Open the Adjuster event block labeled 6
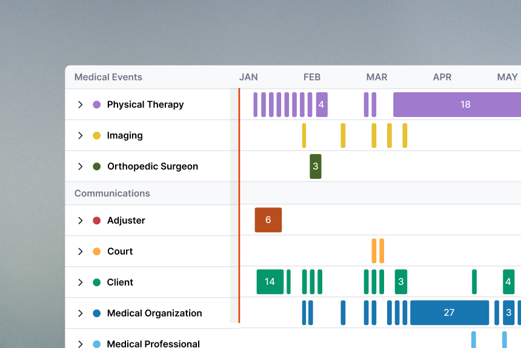The image size is (521, 348). [268, 220]
